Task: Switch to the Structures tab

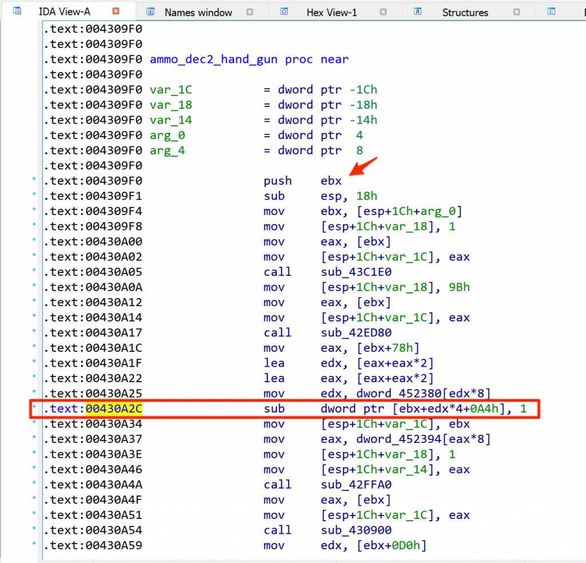Action: 465,12
